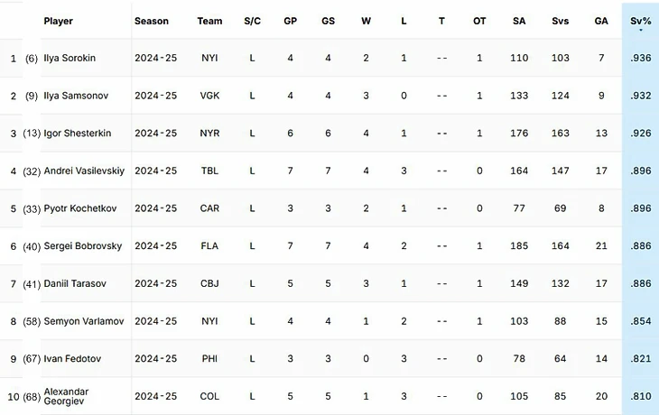Sort by the Season column header
The image size is (659, 415).
click(152, 21)
